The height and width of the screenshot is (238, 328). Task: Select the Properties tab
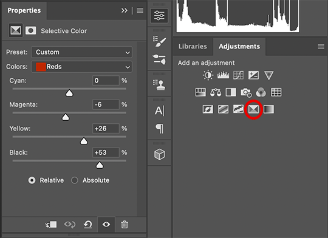click(24, 10)
